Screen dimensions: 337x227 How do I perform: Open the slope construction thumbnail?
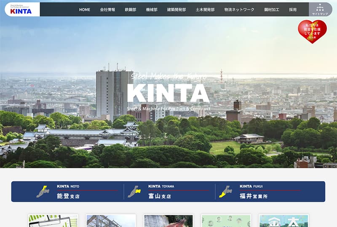pyautogui.click(x=168, y=221)
